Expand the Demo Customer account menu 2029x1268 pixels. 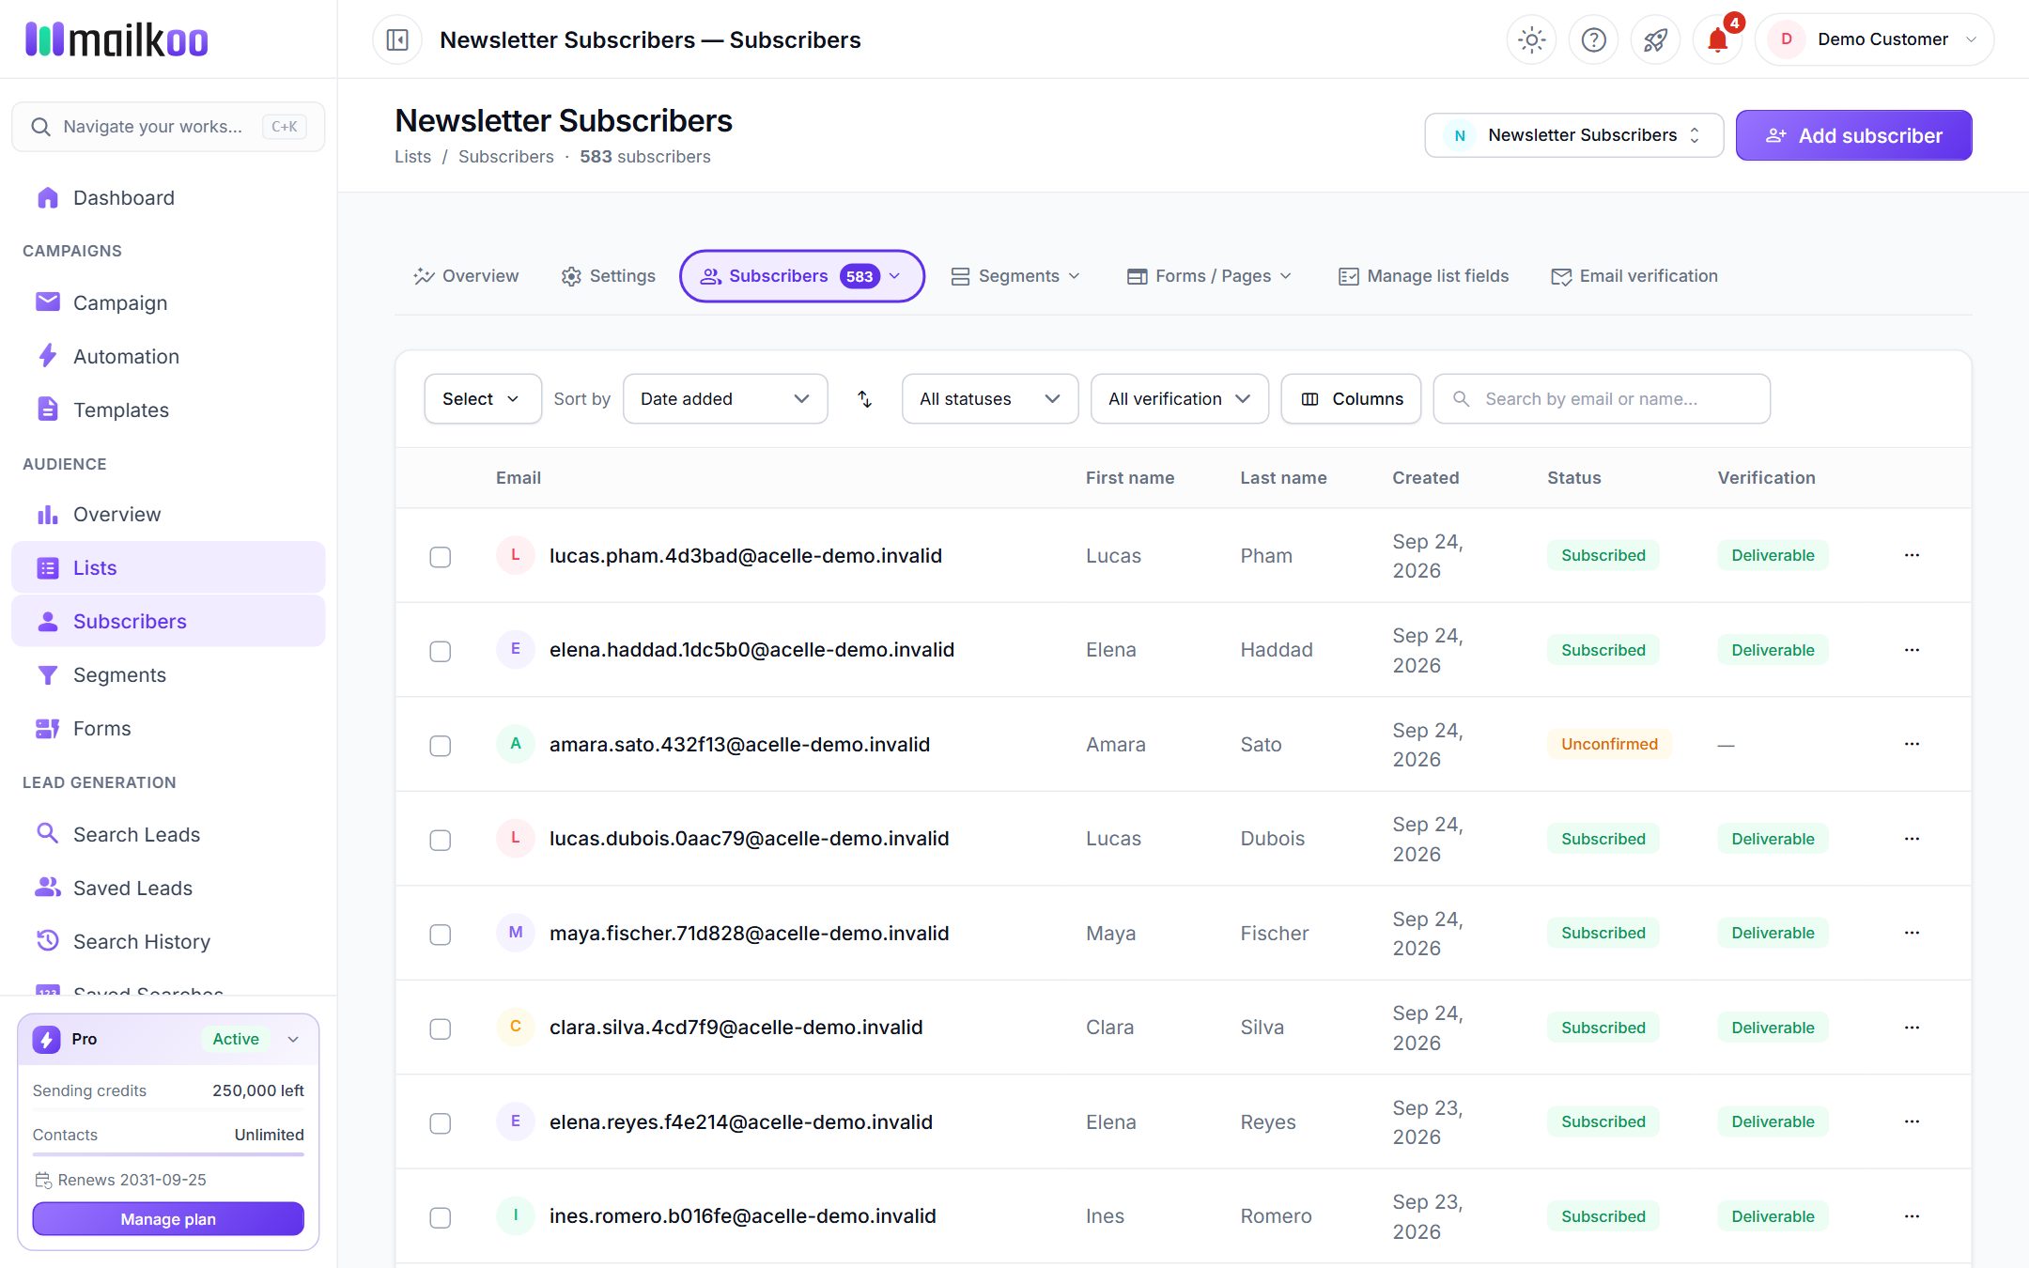1874,39
